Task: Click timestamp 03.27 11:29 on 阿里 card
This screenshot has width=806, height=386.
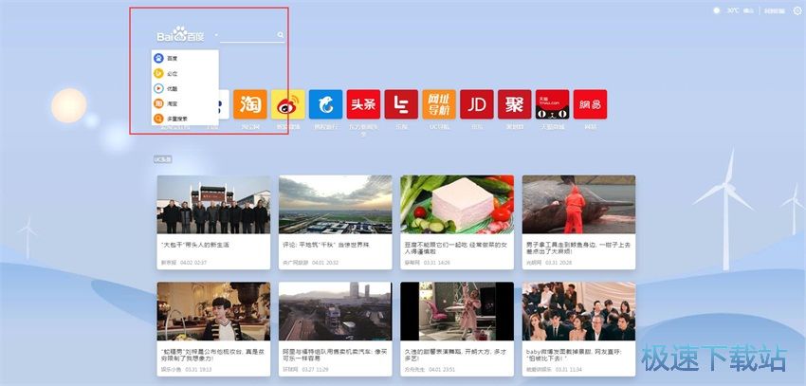Action: [x=315, y=369]
